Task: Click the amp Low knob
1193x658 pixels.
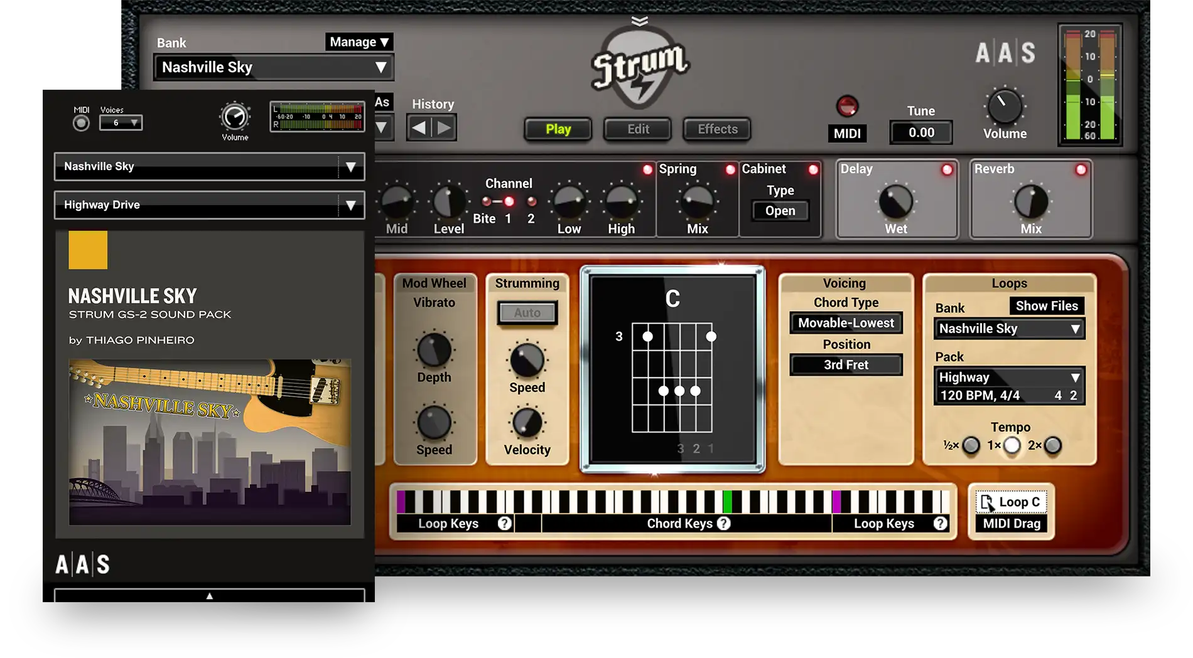Action: coord(569,201)
